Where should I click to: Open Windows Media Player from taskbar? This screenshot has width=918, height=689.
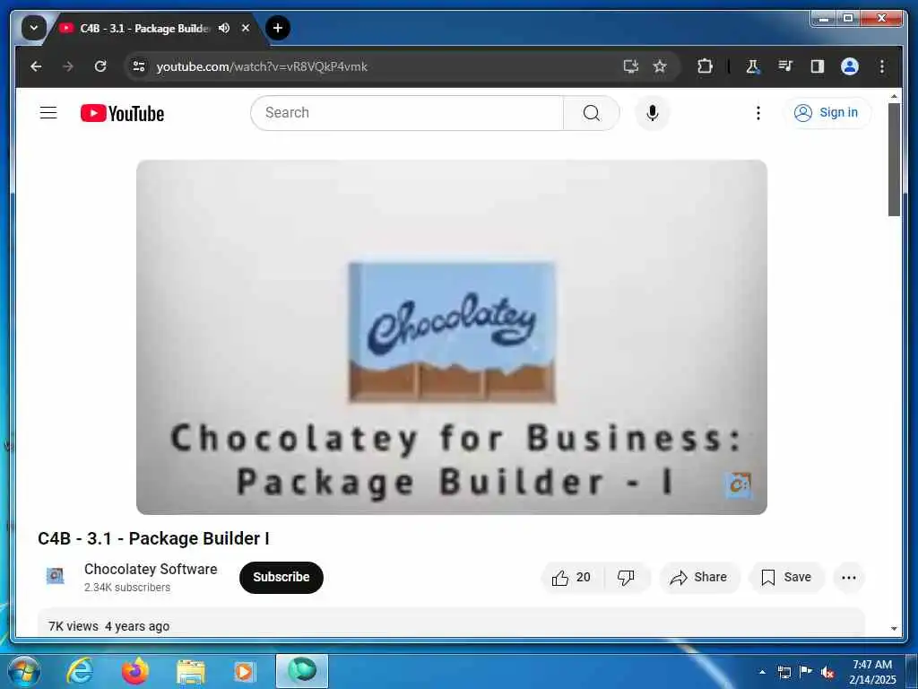(x=244, y=671)
